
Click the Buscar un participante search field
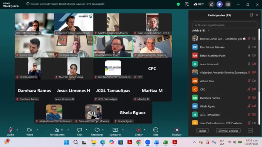[x=225, y=25]
